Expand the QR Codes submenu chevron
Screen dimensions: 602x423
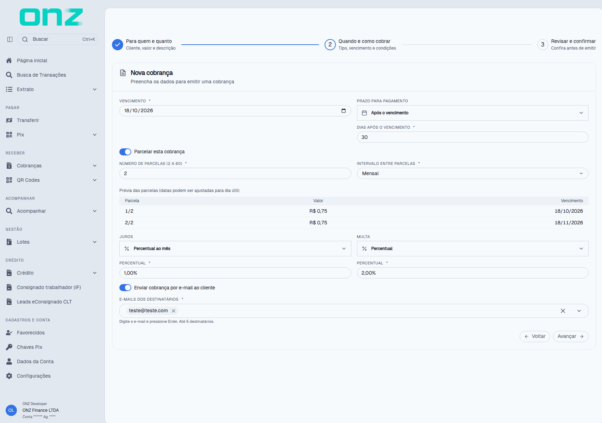click(x=95, y=180)
